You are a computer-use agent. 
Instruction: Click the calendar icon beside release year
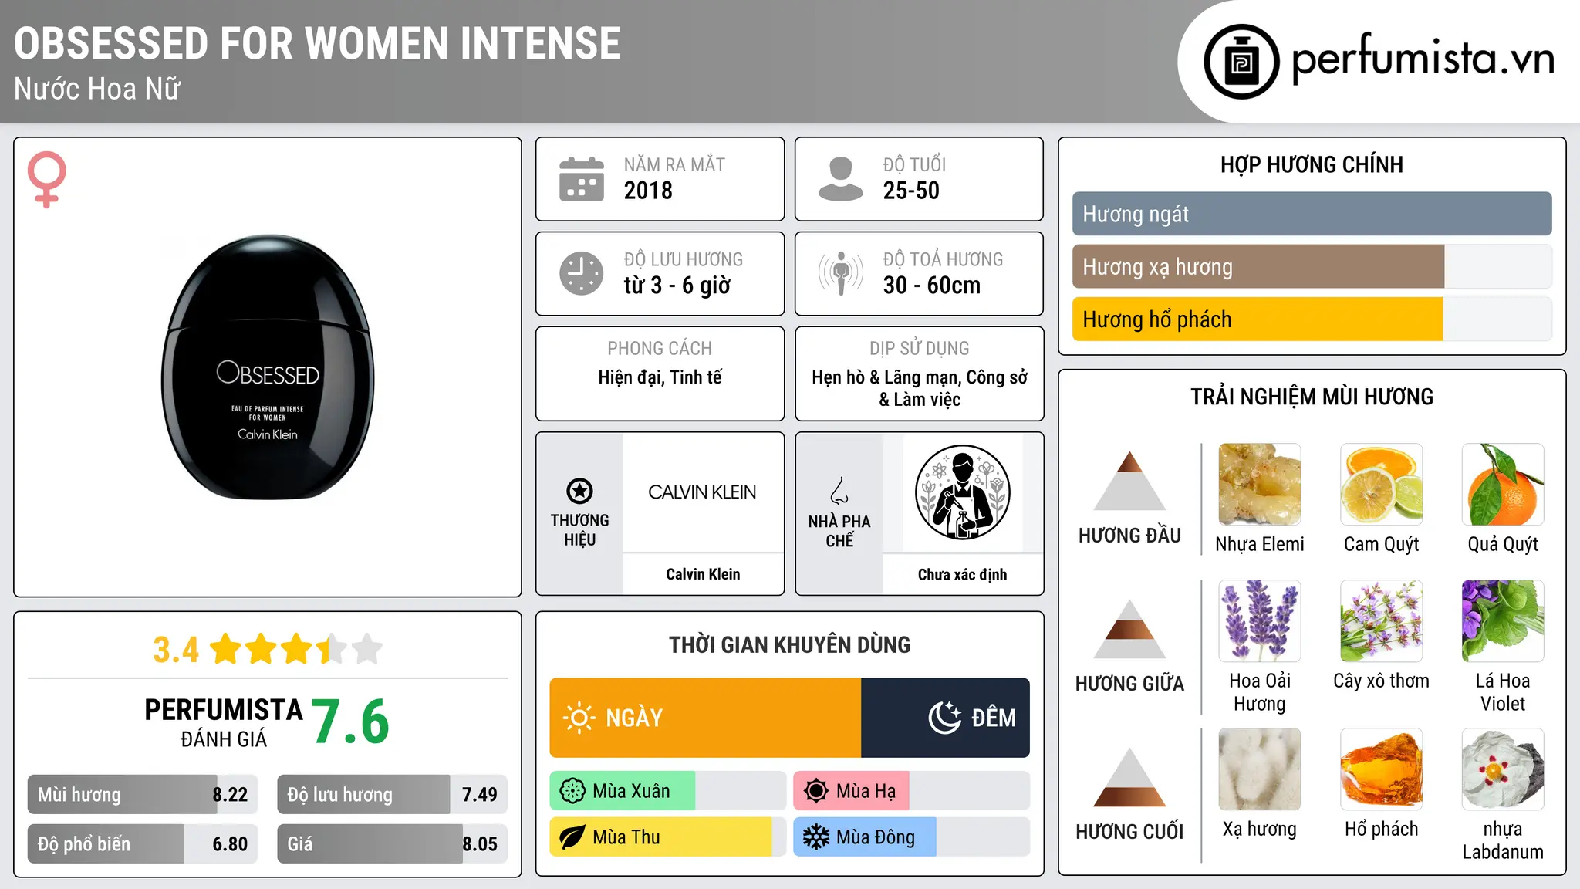pos(582,179)
